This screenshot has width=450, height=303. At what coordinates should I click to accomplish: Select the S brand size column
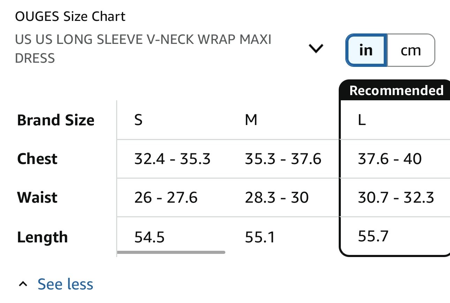pyautogui.click(x=138, y=121)
